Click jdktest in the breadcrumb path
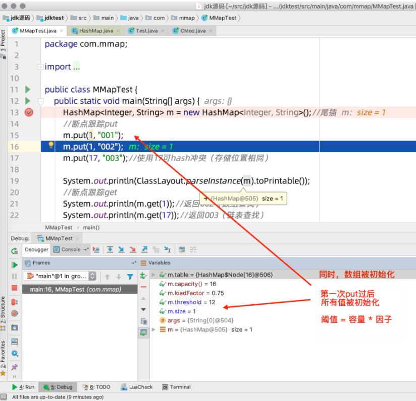416x401 pixels. tap(50, 18)
